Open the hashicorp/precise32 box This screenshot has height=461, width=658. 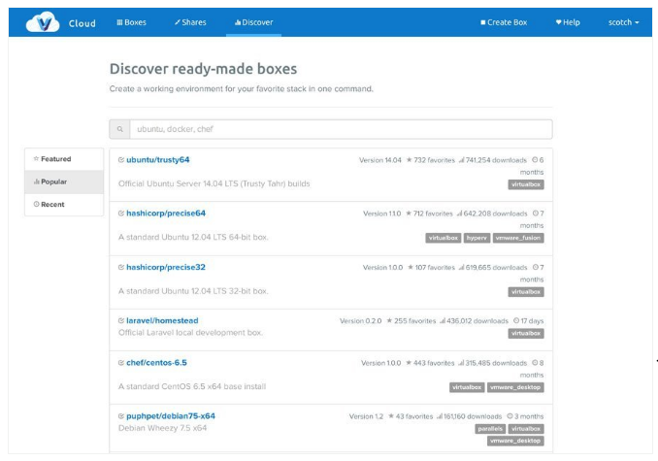[166, 267]
